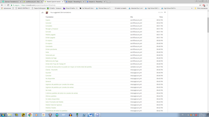209x117 pixels.
Task: Open Discord from the taskbar
Action: point(97,115)
